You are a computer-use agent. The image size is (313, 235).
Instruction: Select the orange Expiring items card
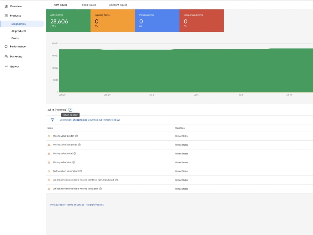pos(113,21)
